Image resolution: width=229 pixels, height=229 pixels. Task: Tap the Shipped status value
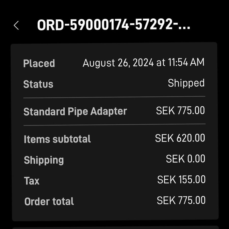186,83
